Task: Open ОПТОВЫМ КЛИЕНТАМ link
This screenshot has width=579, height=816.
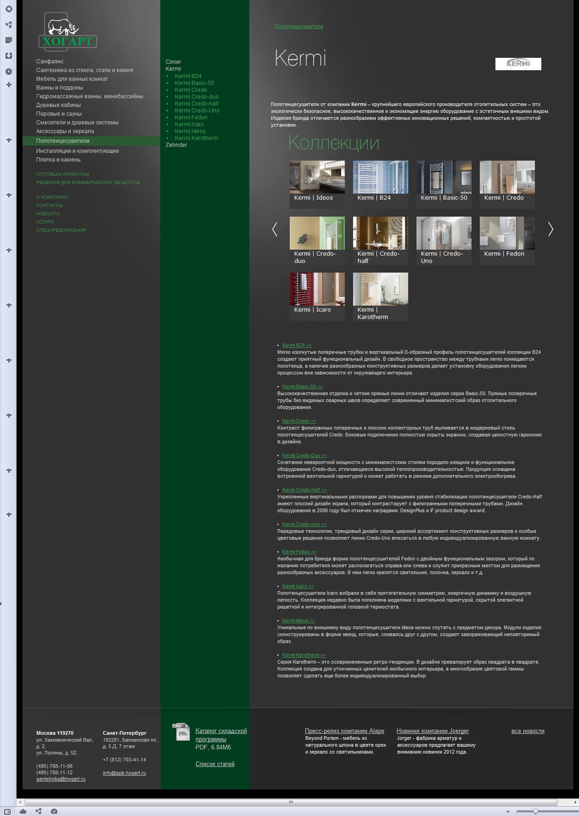Action: pos(62,174)
